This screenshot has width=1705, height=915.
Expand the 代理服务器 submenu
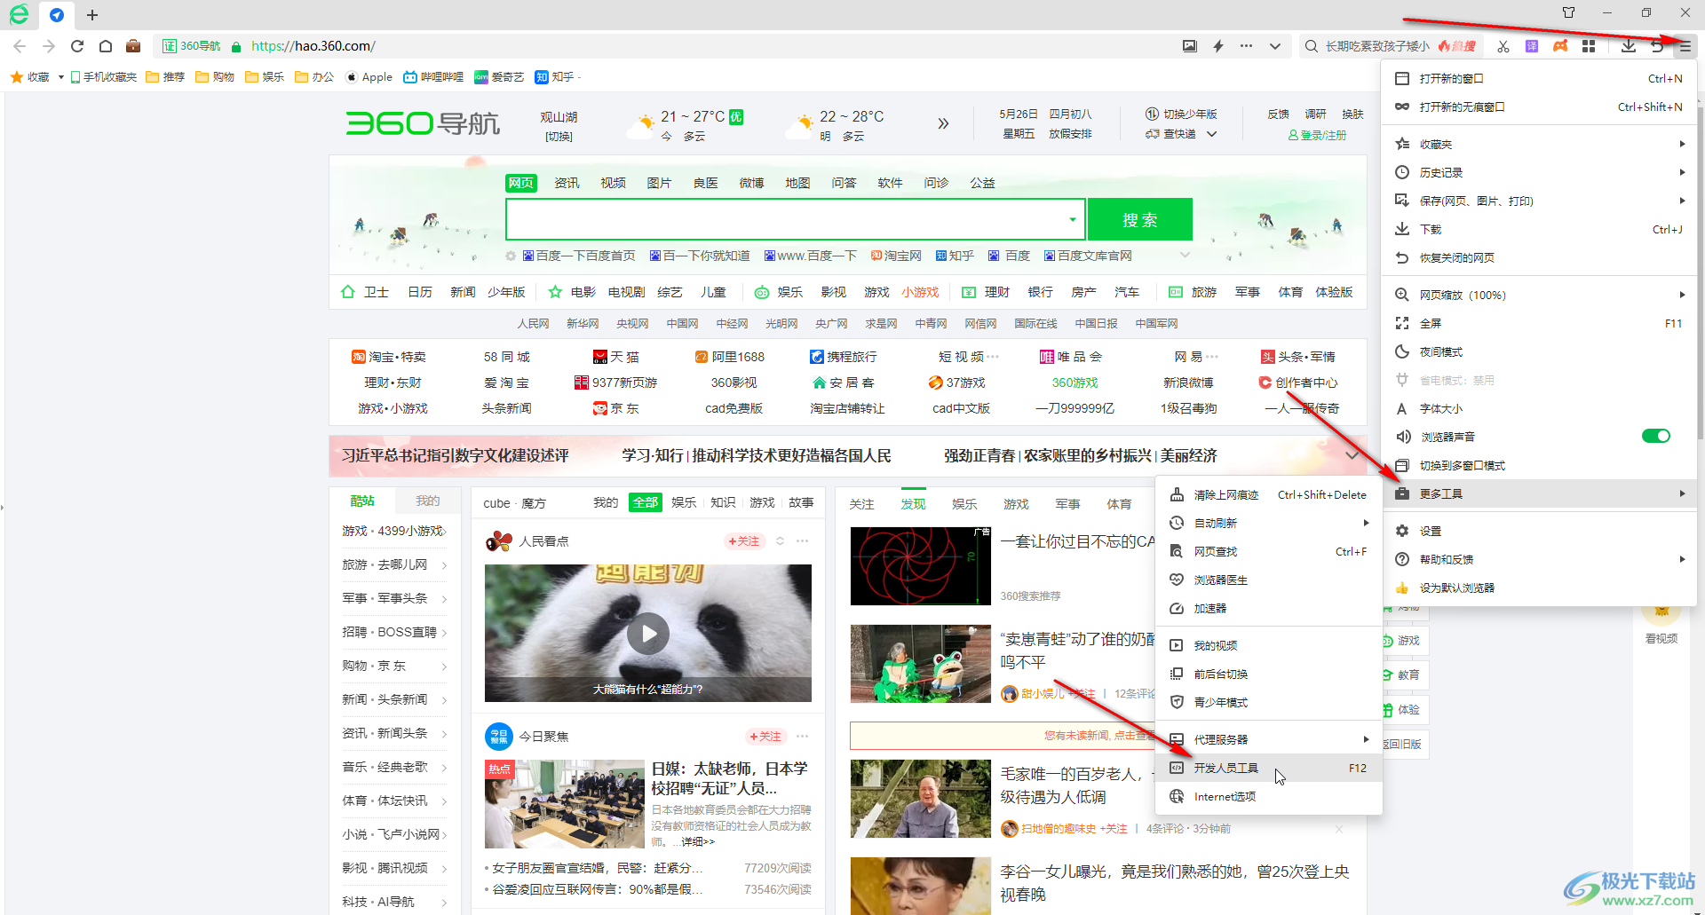(1269, 739)
